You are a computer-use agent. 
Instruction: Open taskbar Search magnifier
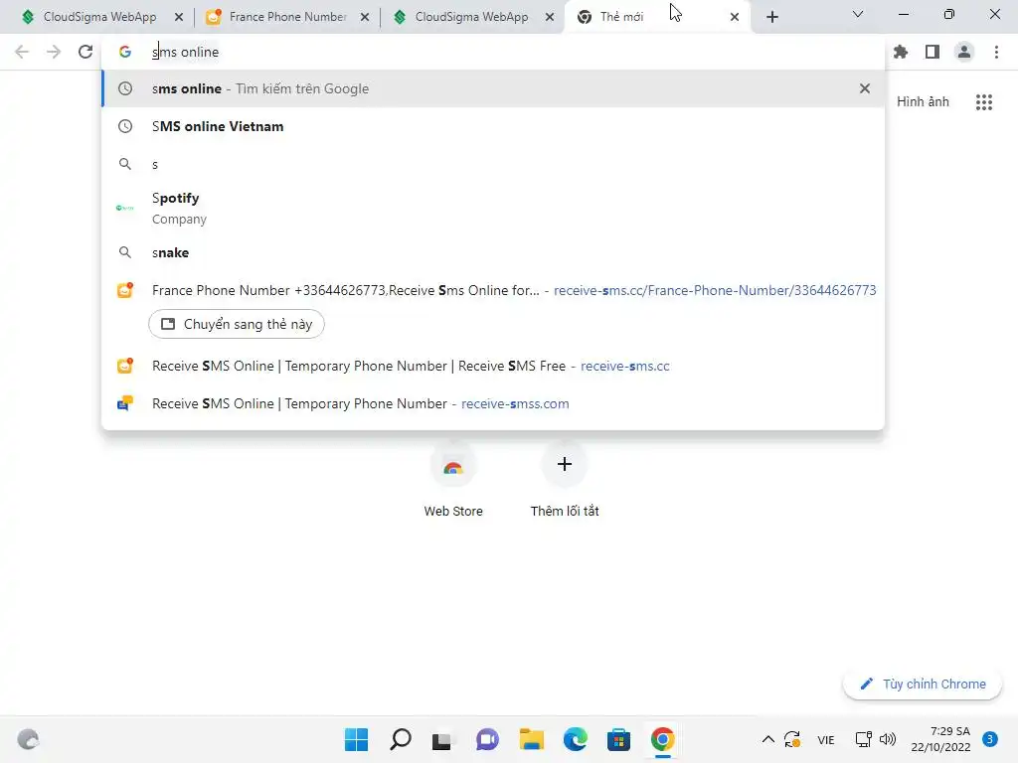pos(400,739)
